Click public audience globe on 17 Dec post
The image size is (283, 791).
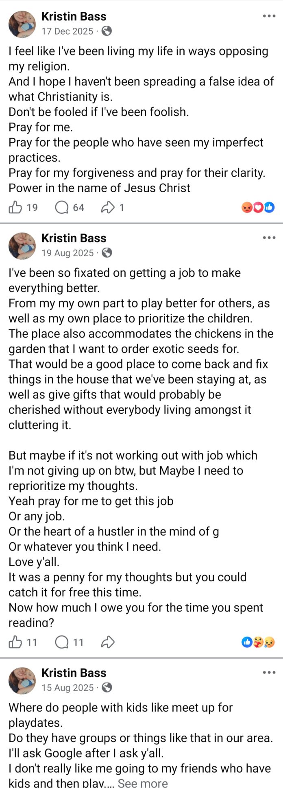[107, 31]
